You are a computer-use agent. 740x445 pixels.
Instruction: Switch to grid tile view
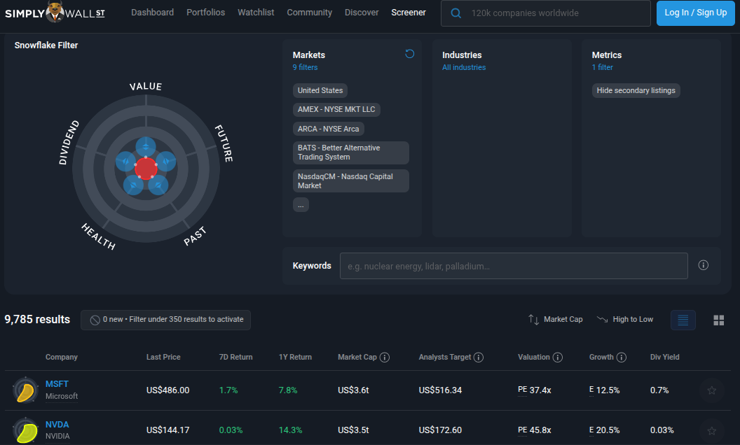point(719,320)
